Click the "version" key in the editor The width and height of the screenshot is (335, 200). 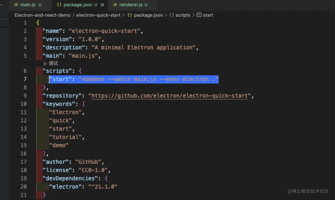pos(57,39)
